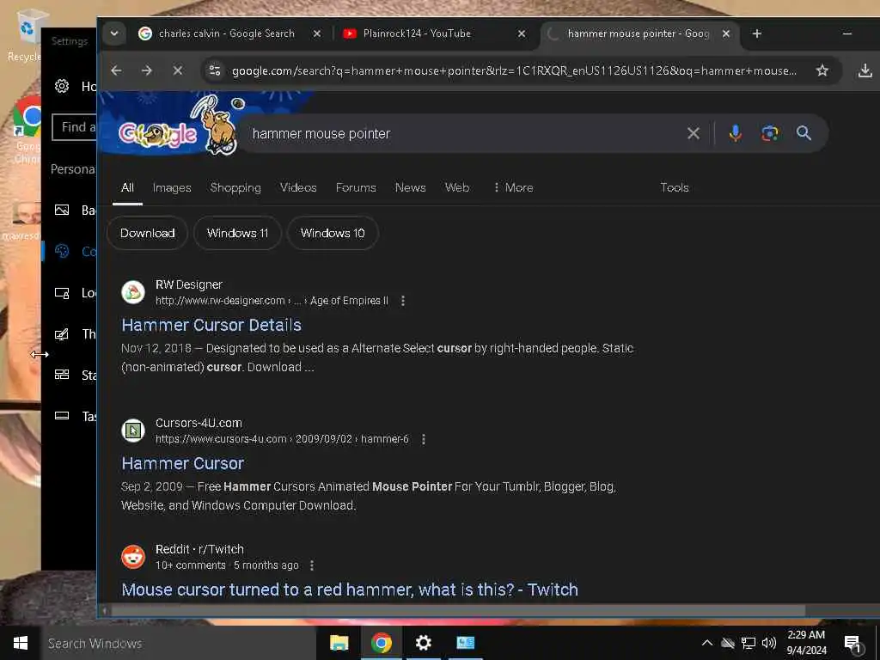Open a new Chrome tab

click(x=756, y=34)
